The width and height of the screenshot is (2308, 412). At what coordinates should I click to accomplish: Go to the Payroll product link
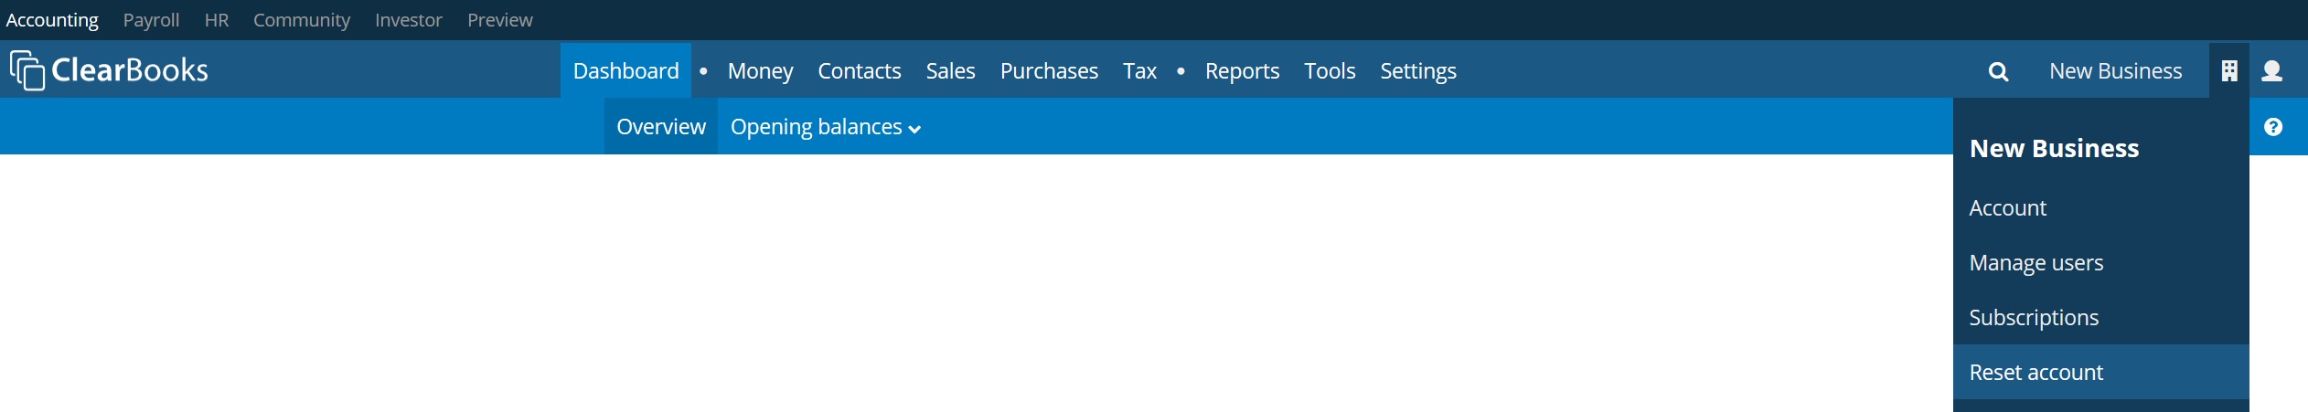pos(151,20)
